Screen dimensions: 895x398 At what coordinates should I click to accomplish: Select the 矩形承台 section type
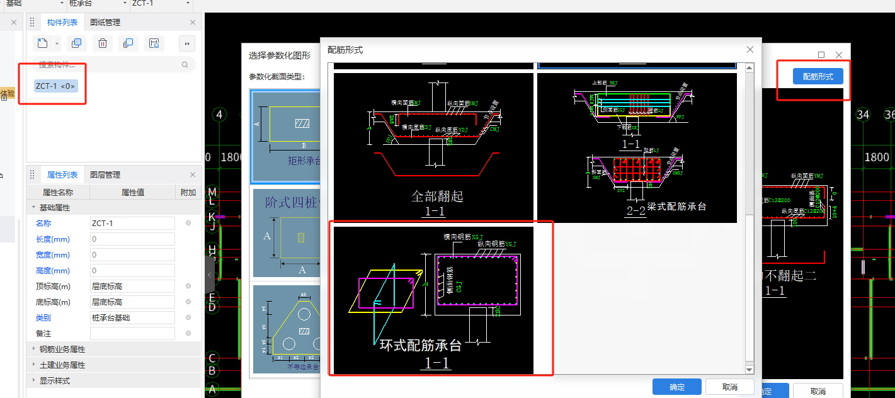point(285,137)
